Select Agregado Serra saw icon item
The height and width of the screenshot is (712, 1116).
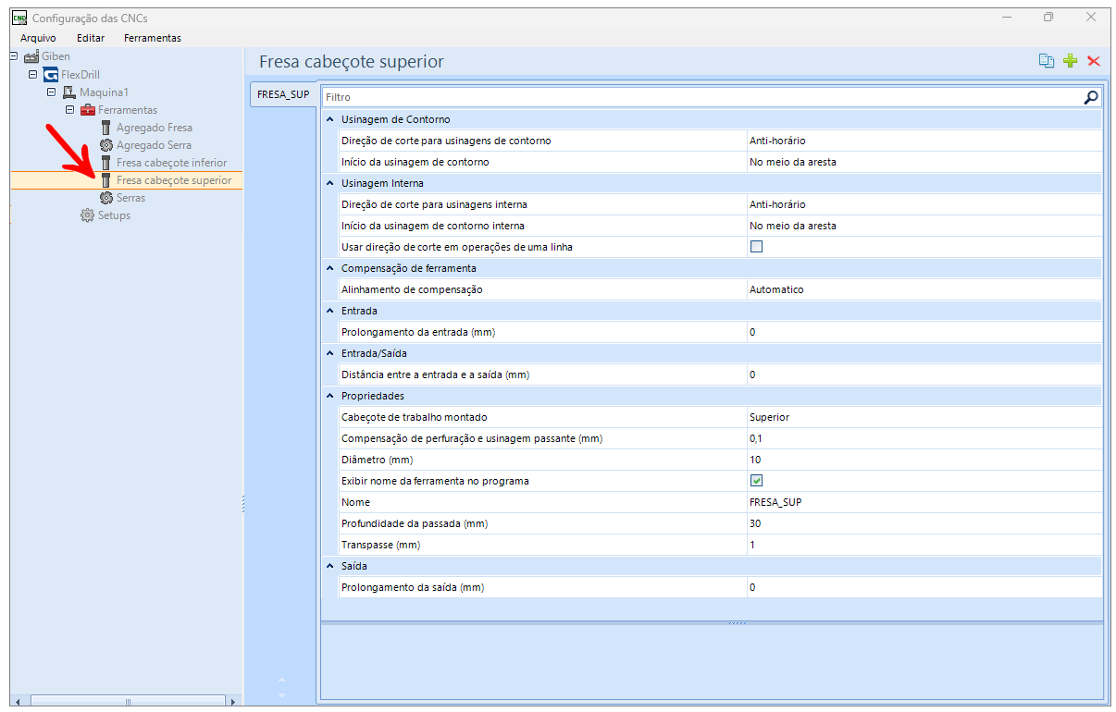pos(106,145)
